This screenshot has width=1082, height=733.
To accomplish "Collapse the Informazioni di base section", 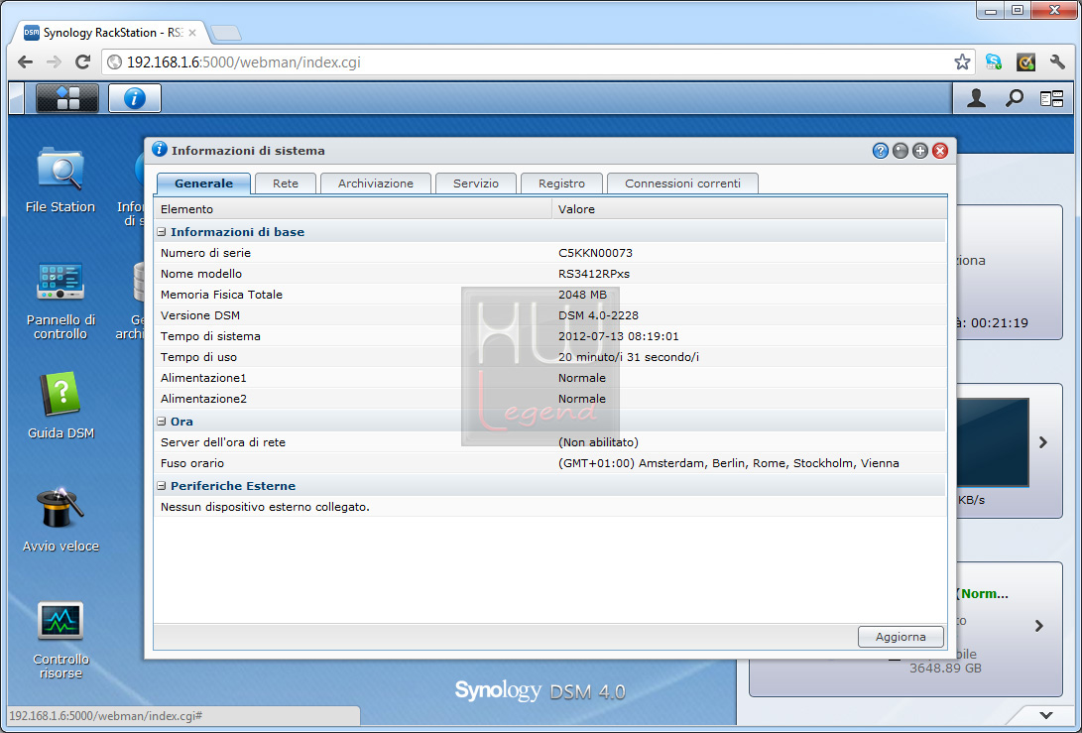I will point(162,232).
